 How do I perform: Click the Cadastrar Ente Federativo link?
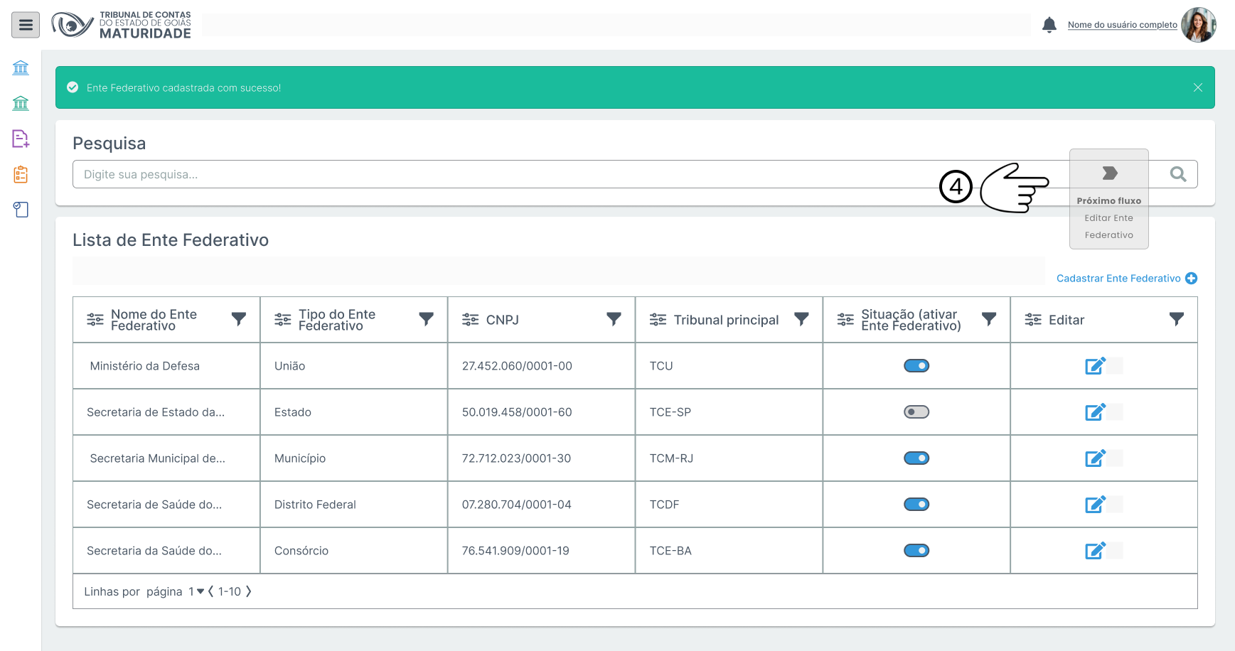pos(1126,279)
